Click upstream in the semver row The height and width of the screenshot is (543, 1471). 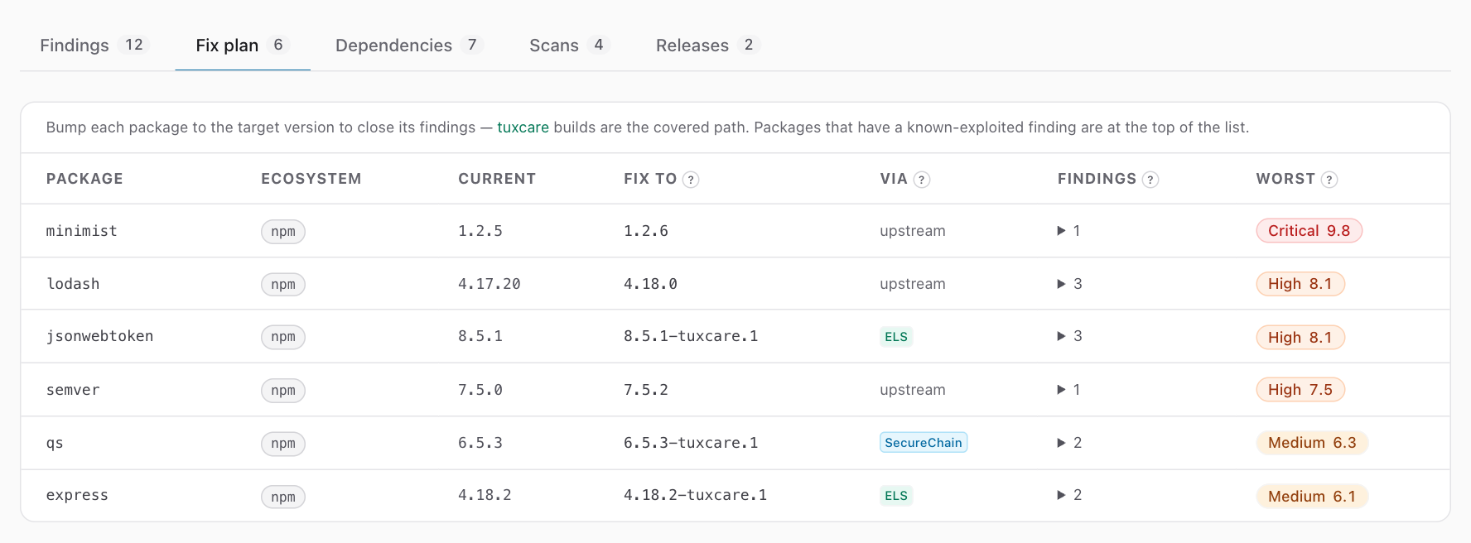pyautogui.click(x=913, y=390)
